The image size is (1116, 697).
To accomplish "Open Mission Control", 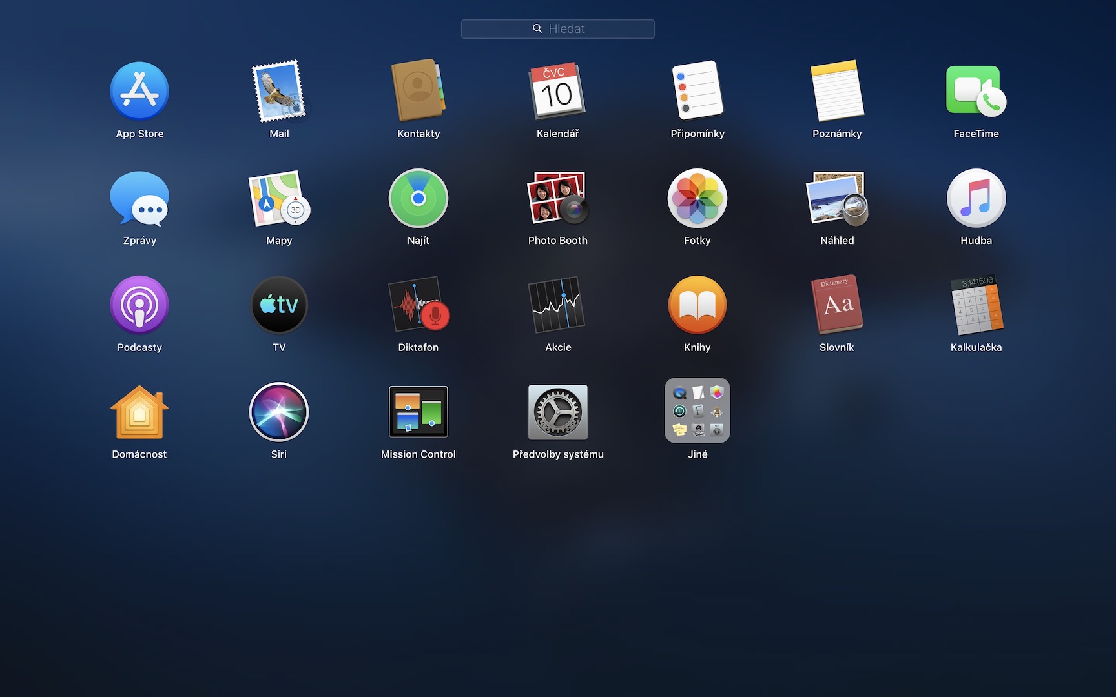I will coord(418,412).
